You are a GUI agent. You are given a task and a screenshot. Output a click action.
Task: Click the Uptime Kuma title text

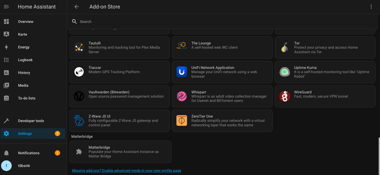click(305, 68)
